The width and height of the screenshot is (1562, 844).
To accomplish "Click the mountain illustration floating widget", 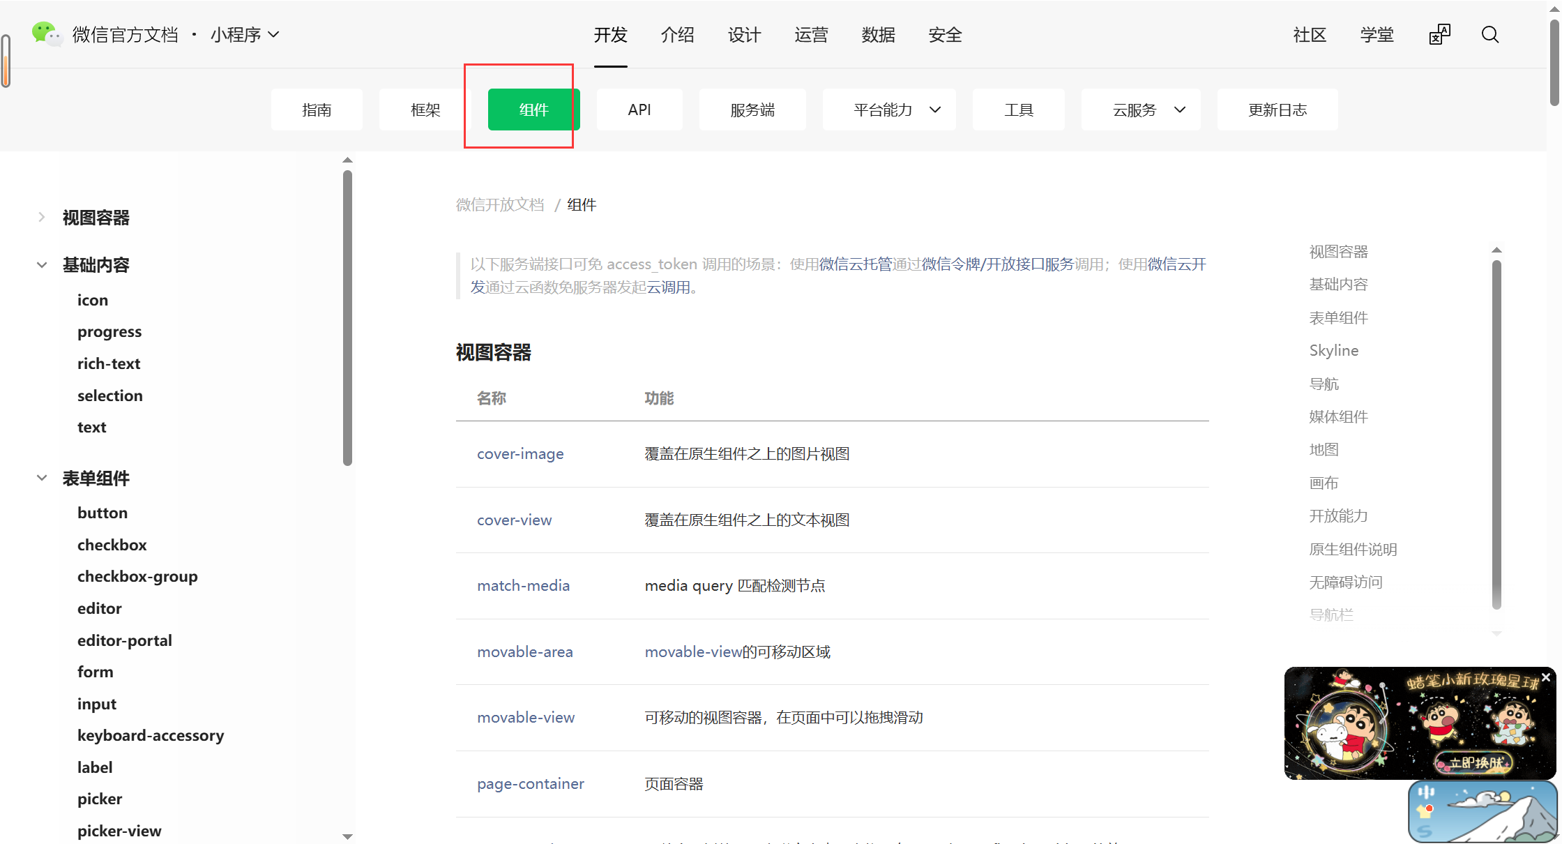I will pos(1482,811).
